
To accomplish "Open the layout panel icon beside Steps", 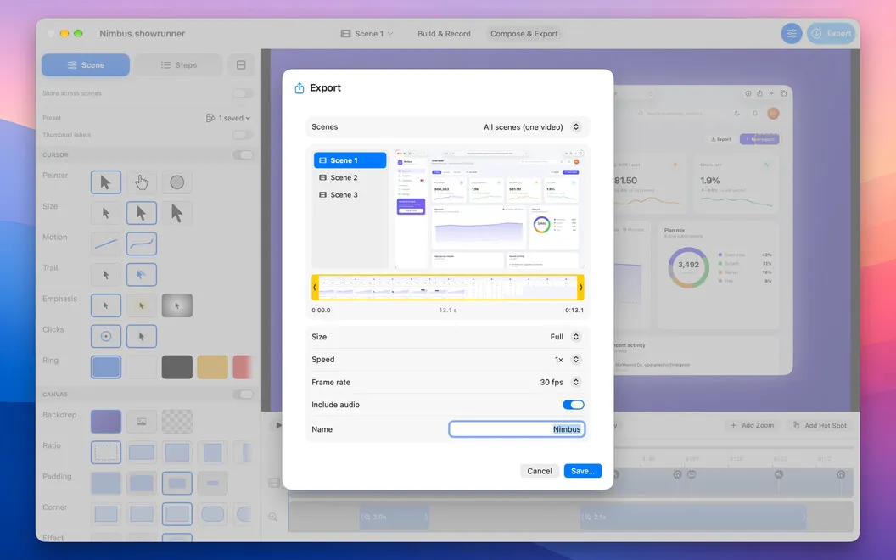I will [241, 65].
